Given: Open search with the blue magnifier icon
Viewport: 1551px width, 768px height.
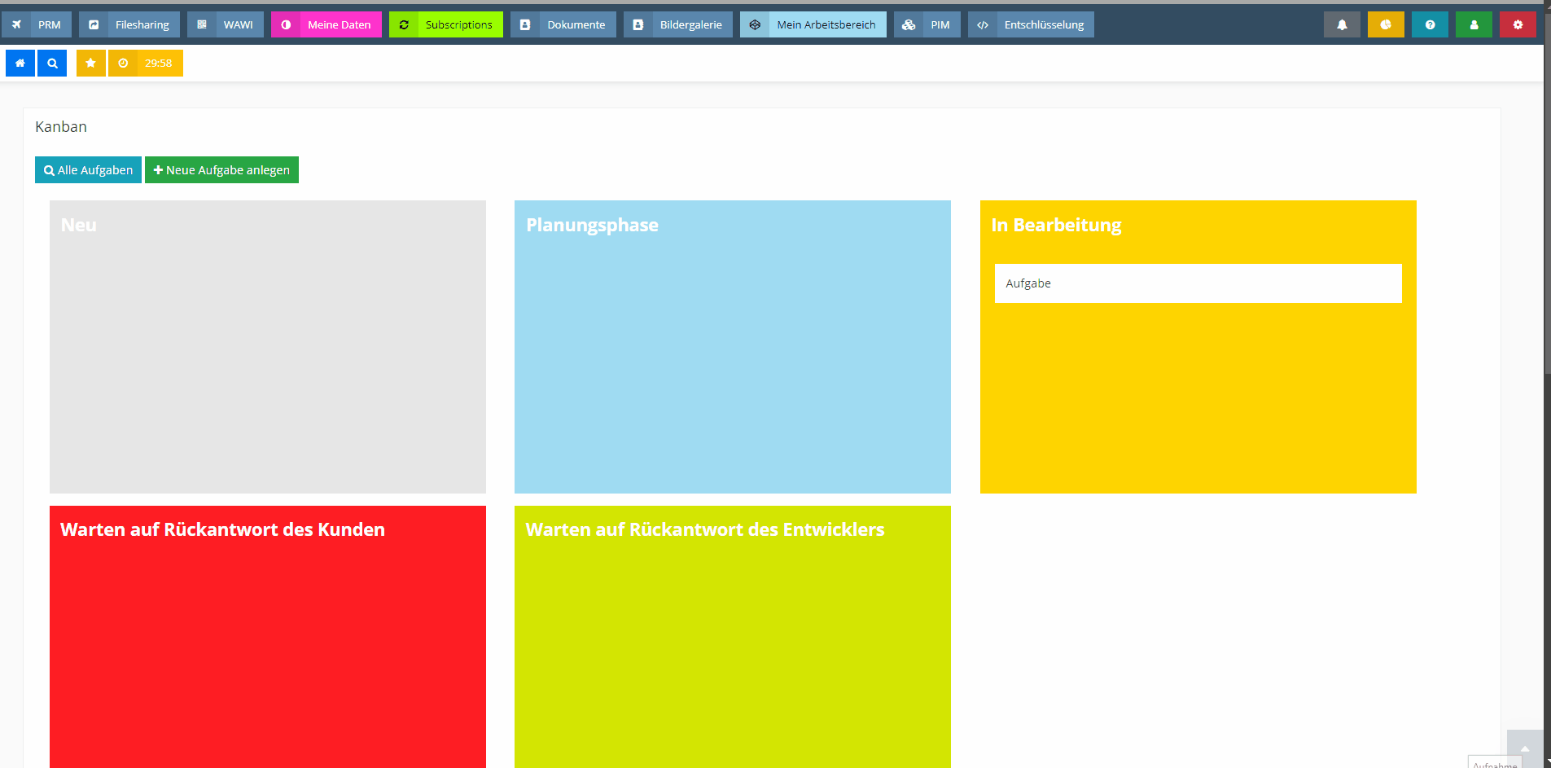Looking at the screenshot, I should pyautogui.click(x=52, y=64).
